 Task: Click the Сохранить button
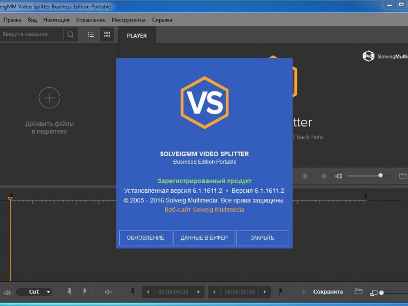(328, 292)
